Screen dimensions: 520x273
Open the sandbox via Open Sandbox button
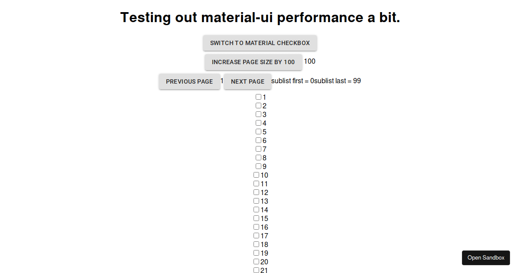pyautogui.click(x=486, y=257)
